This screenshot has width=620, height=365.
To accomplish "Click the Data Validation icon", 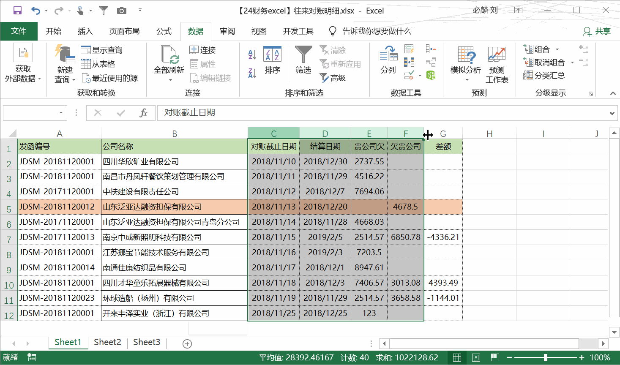I will [x=409, y=76].
